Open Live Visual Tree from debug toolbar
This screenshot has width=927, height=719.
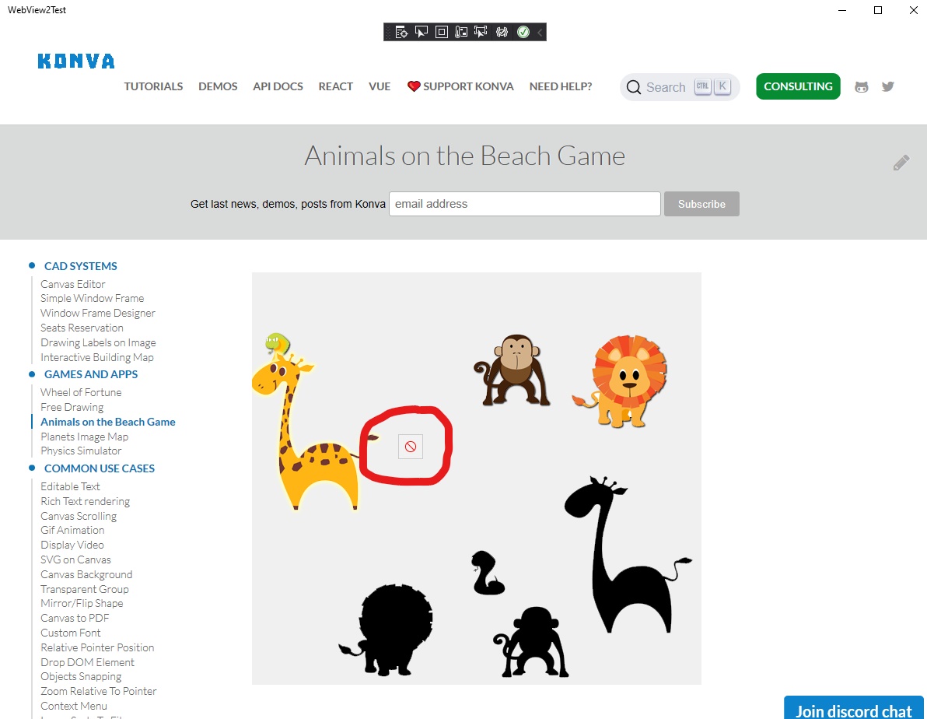click(x=401, y=32)
